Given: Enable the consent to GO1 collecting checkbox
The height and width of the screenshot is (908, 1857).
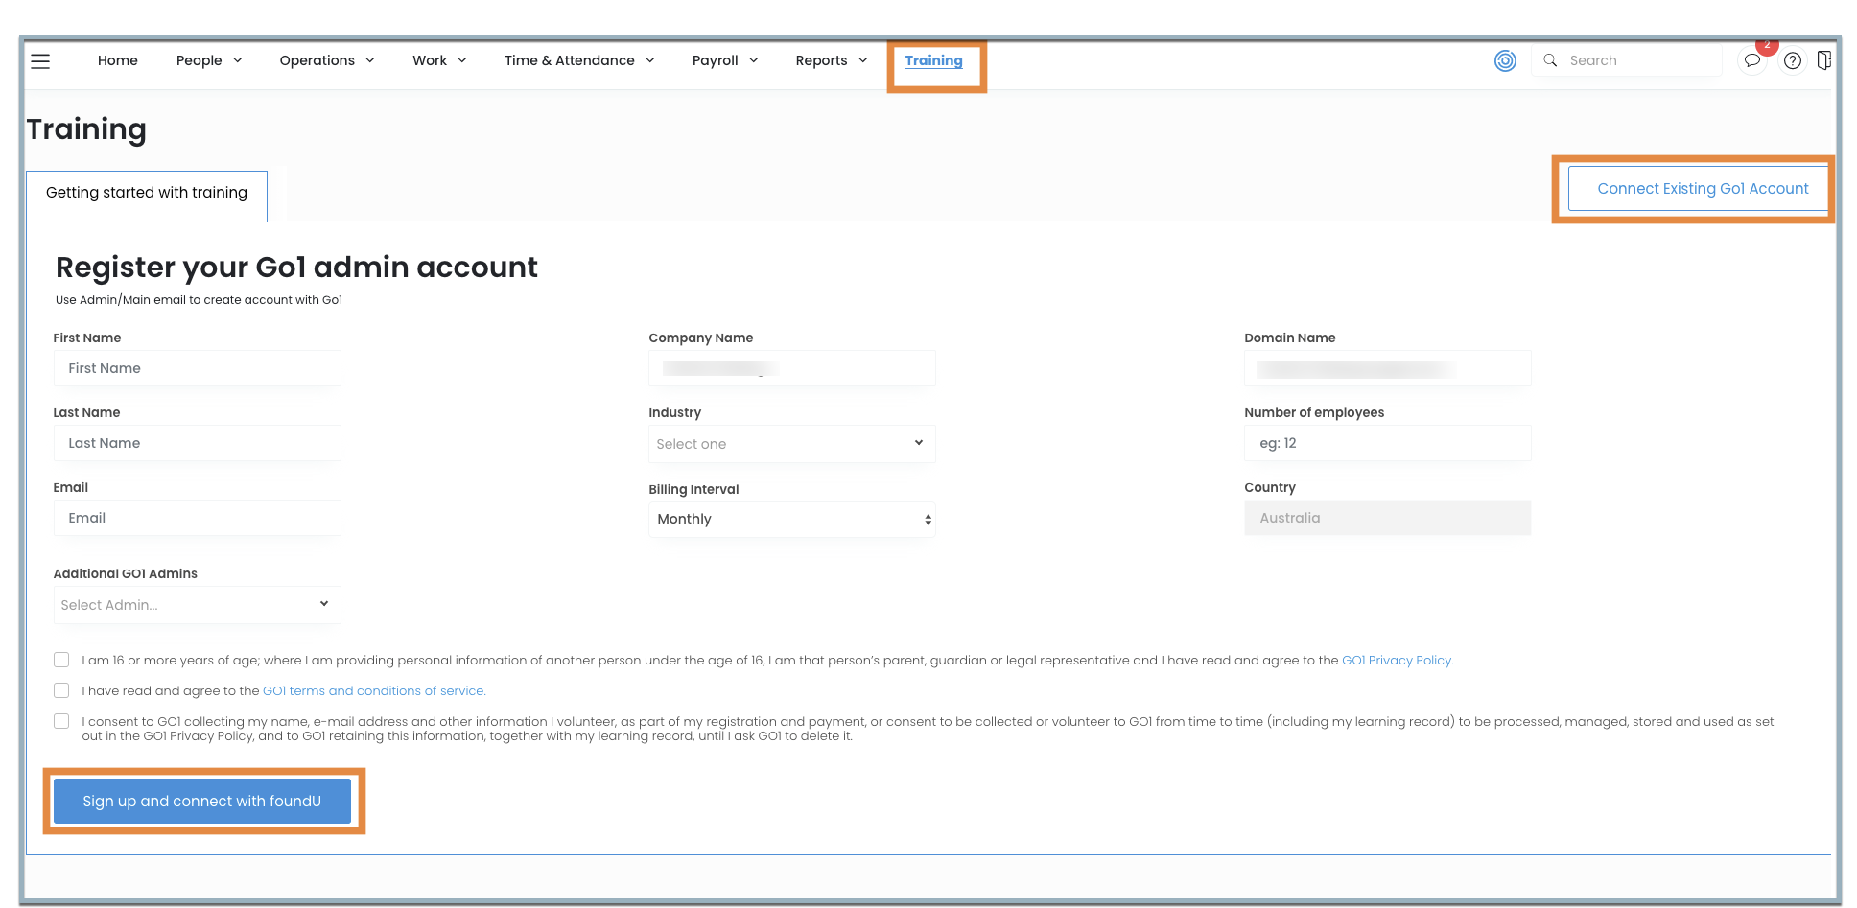Looking at the screenshot, I should [61, 721].
